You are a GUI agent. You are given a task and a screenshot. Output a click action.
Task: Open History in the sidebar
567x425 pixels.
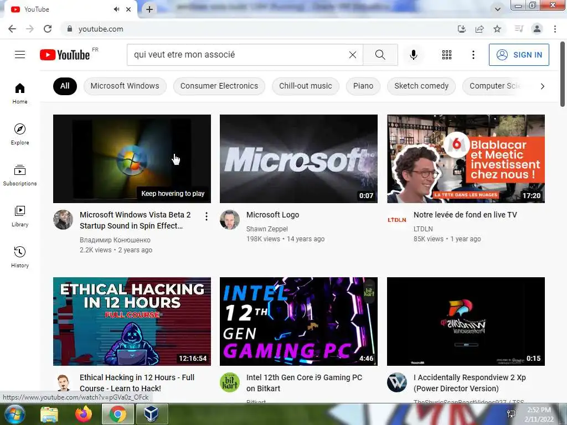[x=20, y=257]
